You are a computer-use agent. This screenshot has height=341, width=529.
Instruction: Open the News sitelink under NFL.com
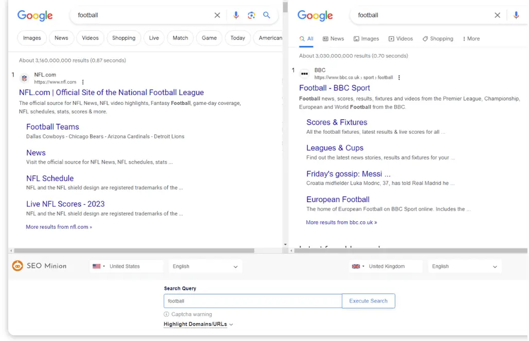tap(36, 153)
